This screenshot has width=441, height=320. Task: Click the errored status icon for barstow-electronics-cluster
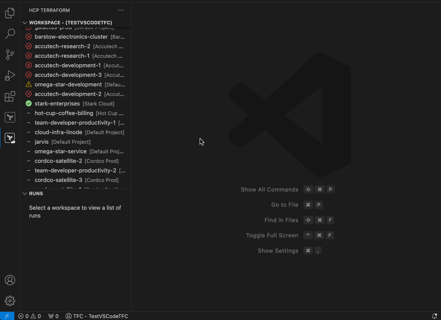pyautogui.click(x=28, y=36)
